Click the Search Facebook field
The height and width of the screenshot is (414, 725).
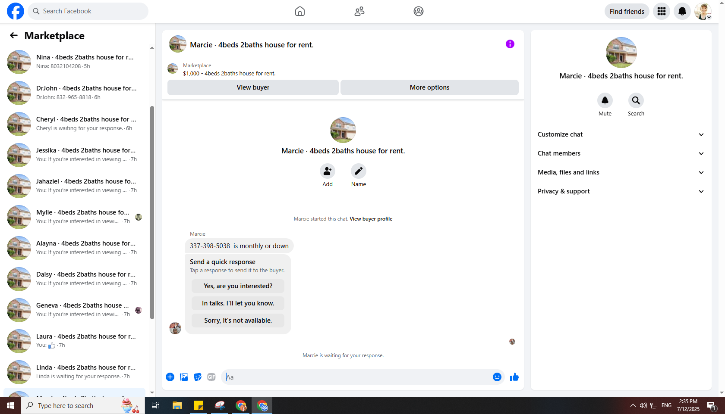click(x=88, y=11)
